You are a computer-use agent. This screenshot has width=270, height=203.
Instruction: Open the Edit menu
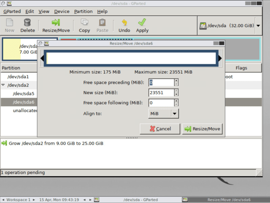[x=30, y=11]
